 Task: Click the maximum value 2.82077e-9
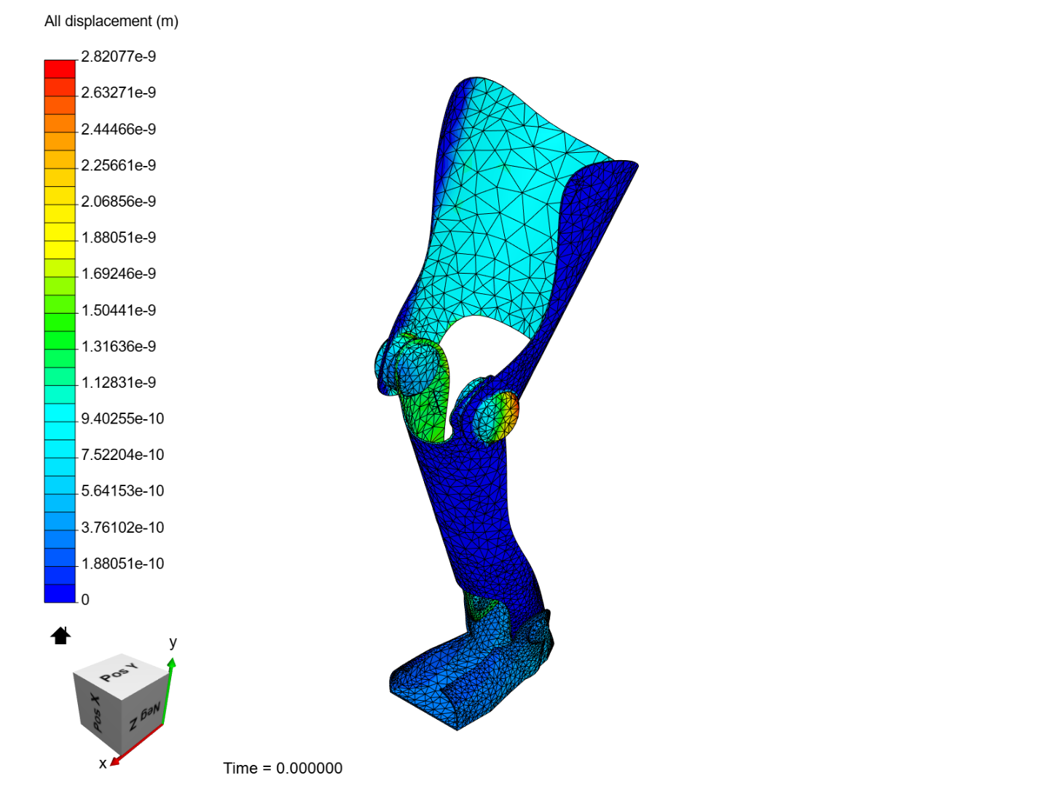click(119, 57)
